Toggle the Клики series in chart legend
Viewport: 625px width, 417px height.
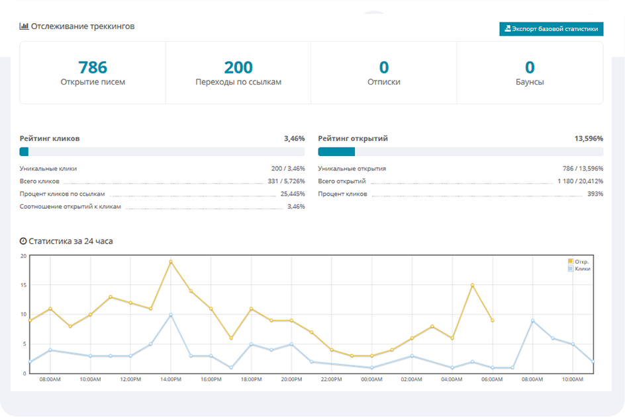tap(578, 269)
